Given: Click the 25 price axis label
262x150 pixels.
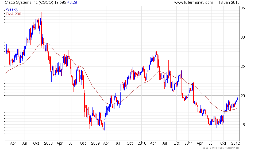Looking at the screenshot, I should click(243, 66).
